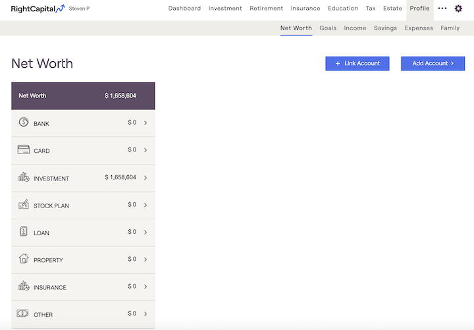Click the Stock Plan category icon
The image size is (474, 330).
click(24, 205)
